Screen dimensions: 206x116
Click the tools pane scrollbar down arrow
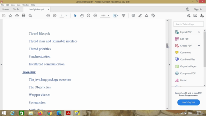[x=205, y=85]
